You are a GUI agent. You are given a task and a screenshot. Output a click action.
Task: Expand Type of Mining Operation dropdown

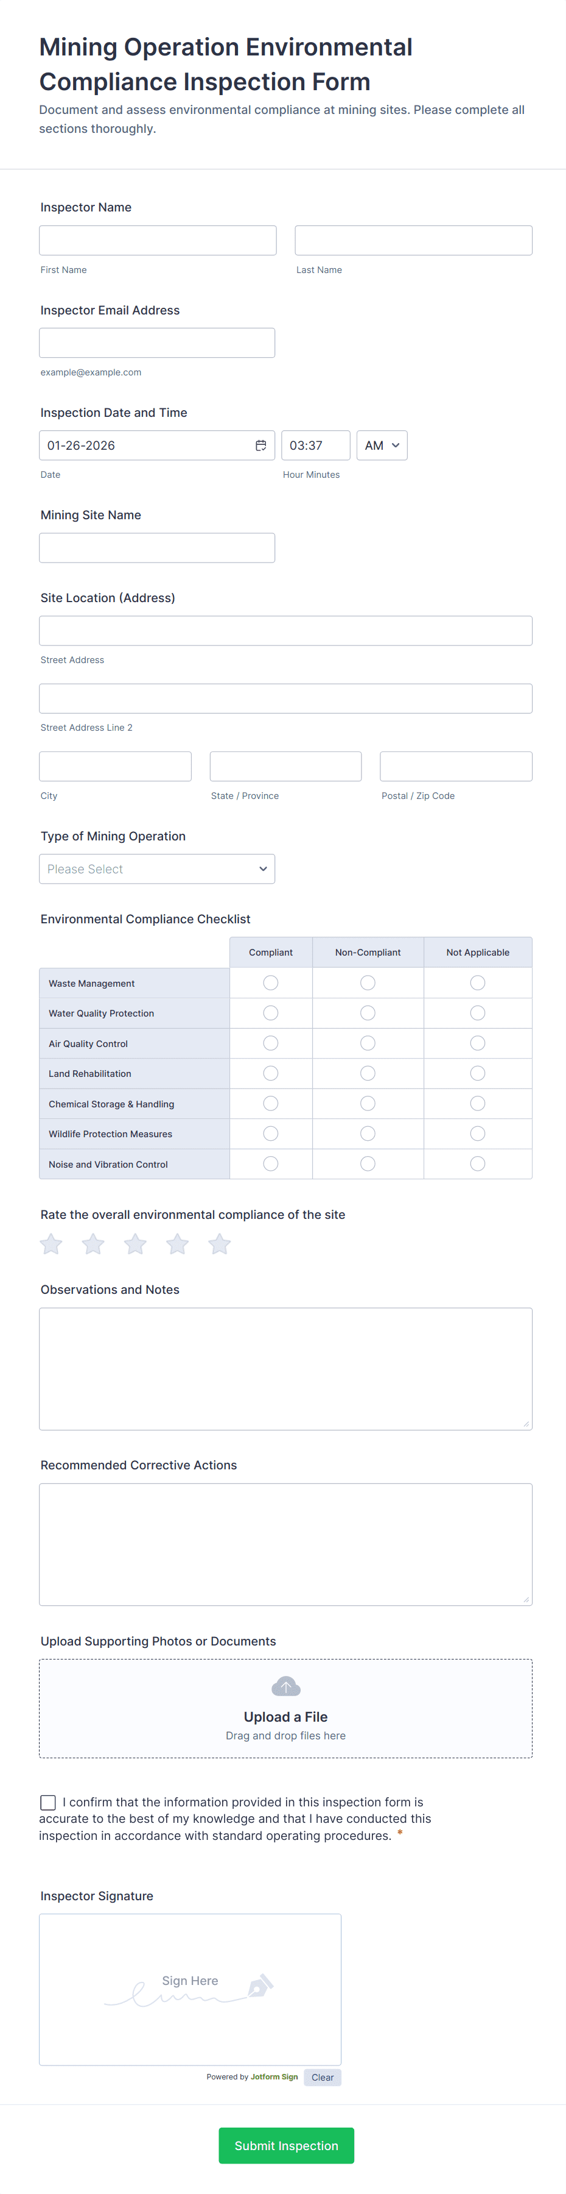[x=156, y=868]
